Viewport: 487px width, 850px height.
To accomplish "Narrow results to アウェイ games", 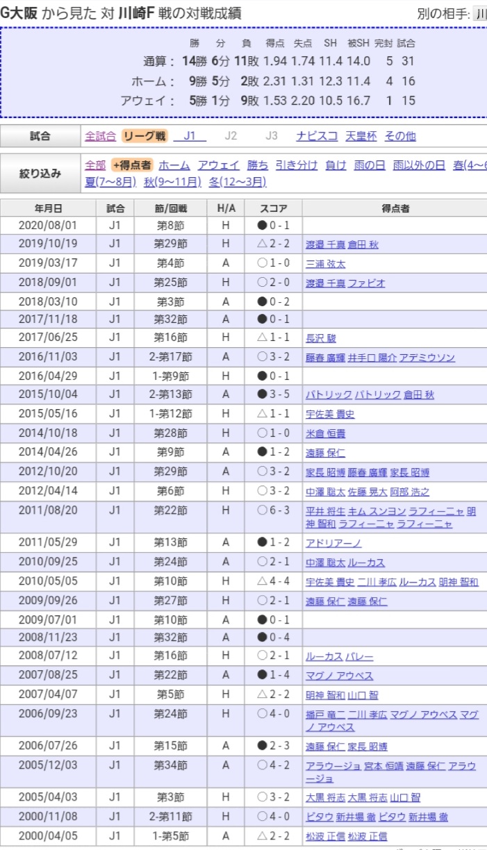I will (x=218, y=165).
